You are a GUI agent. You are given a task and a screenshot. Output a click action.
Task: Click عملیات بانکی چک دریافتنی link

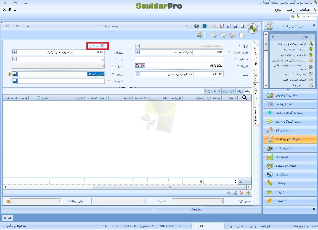289,60
